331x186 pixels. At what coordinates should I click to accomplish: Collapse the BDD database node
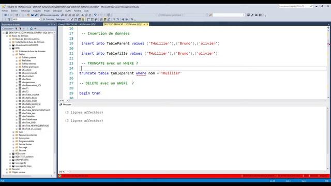(10, 48)
